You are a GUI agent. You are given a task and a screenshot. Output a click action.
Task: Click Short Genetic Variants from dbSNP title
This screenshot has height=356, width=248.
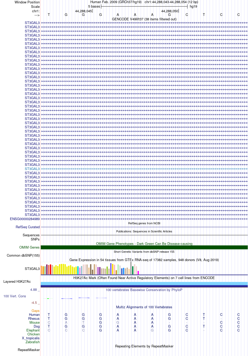[x=144, y=252]
